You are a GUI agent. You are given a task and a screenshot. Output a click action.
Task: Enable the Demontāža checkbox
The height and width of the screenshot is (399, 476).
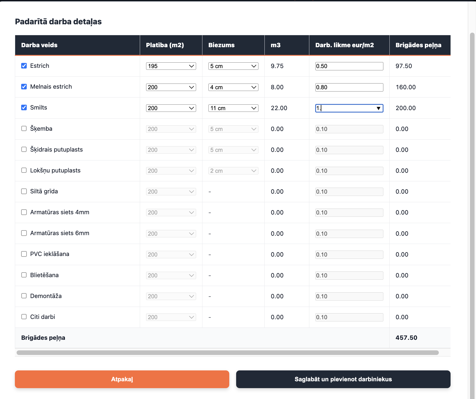tap(24, 296)
